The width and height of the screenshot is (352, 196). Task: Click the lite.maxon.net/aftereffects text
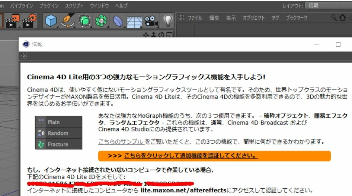(x=183, y=190)
